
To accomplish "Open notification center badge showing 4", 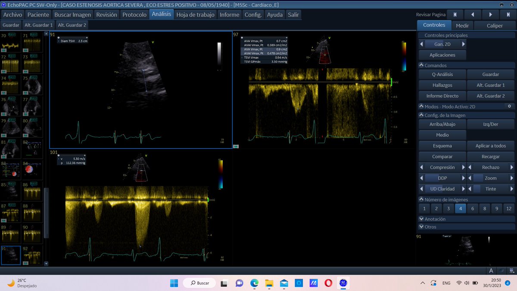I will 507,283.
